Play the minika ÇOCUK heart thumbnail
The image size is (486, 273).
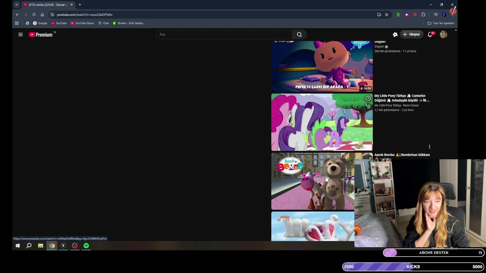313,226
